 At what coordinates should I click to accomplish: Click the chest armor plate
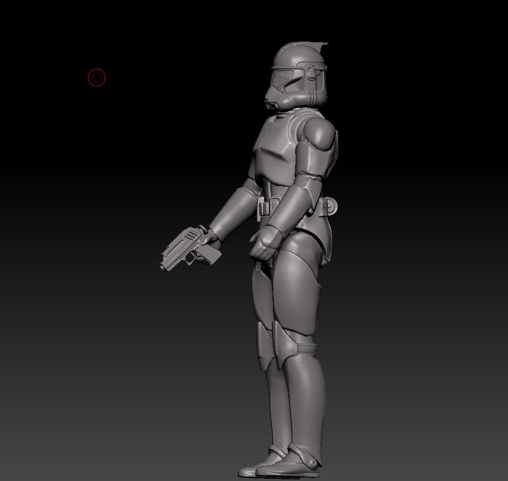coord(275,150)
